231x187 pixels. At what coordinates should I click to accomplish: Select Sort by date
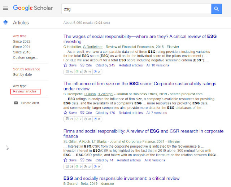(x=22, y=75)
